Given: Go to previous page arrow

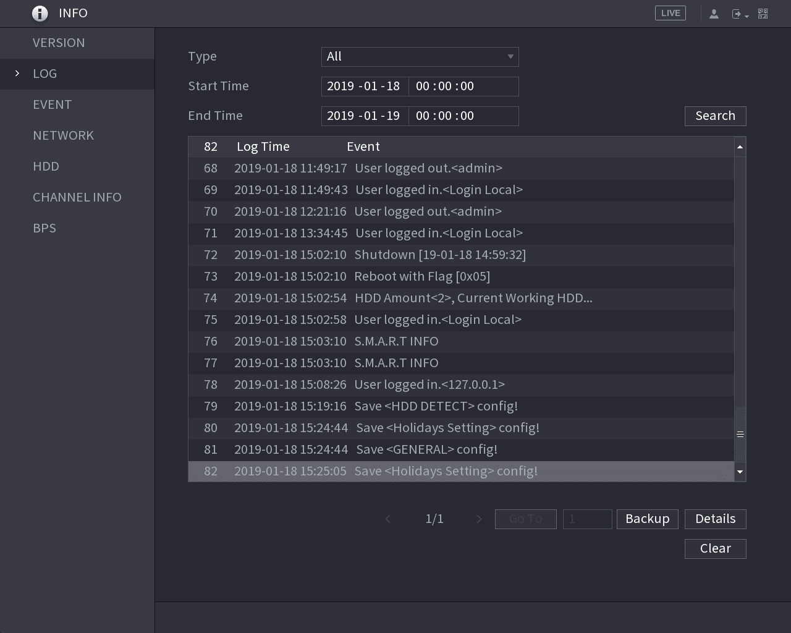Looking at the screenshot, I should click(388, 519).
